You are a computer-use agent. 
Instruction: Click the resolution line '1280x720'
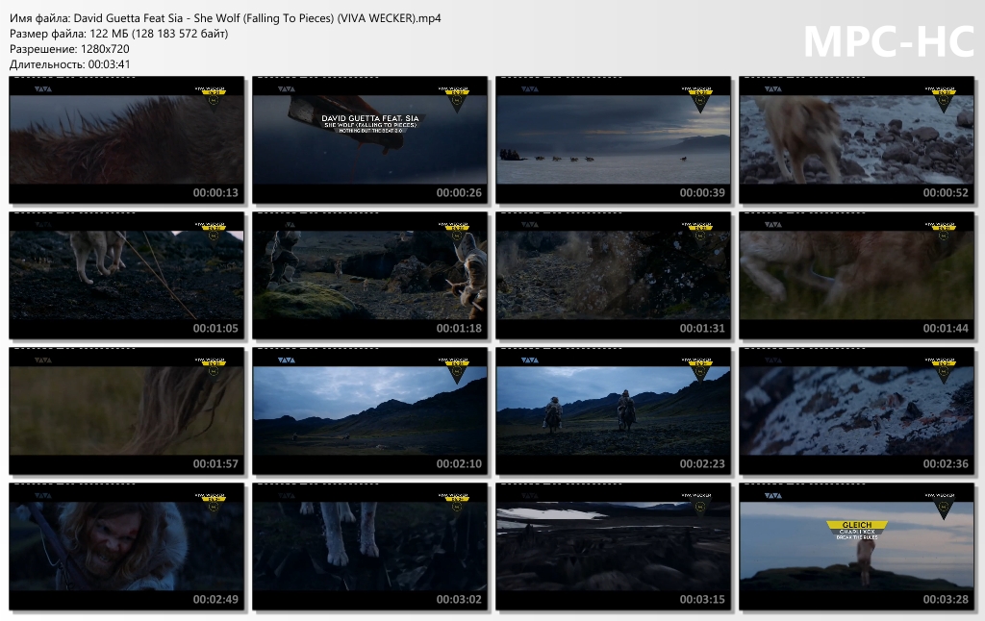tap(69, 49)
